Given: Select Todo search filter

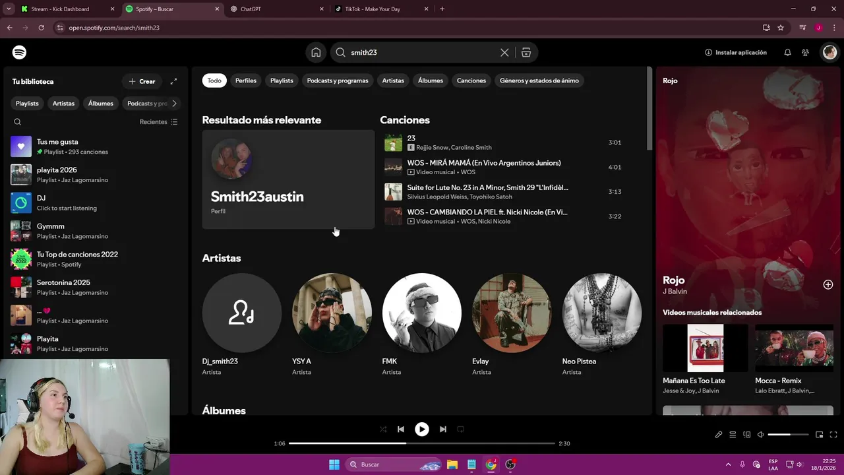Looking at the screenshot, I should point(214,80).
